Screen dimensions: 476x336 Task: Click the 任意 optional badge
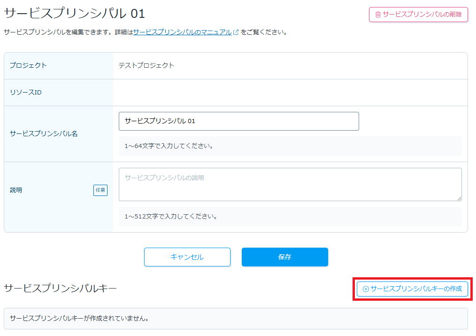tap(100, 190)
